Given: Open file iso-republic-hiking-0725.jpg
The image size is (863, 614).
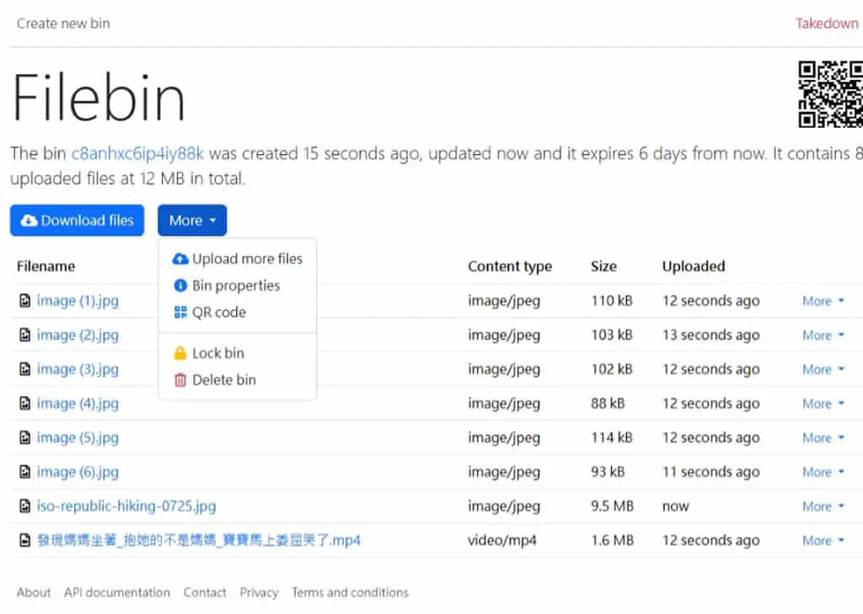Looking at the screenshot, I should [126, 506].
